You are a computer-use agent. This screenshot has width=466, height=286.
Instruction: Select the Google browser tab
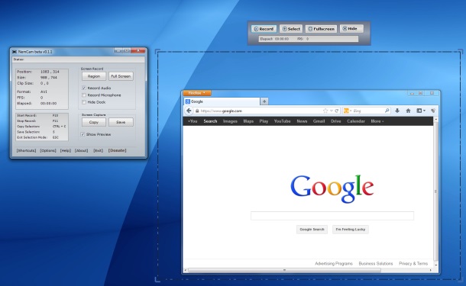coord(222,101)
